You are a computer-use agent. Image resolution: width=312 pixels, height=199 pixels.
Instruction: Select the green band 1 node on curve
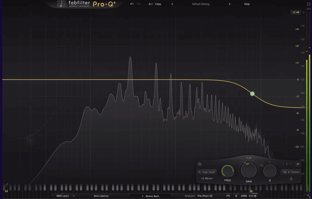[x=252, y=93]
